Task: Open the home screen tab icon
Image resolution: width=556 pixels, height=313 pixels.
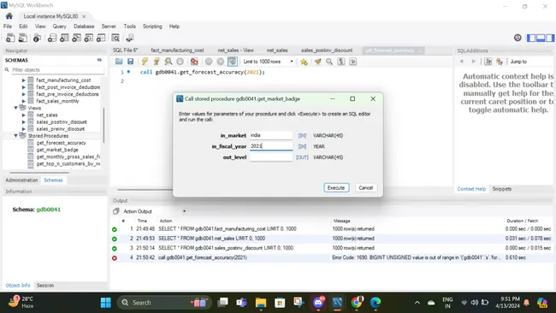Action: [x=9, y=16]
